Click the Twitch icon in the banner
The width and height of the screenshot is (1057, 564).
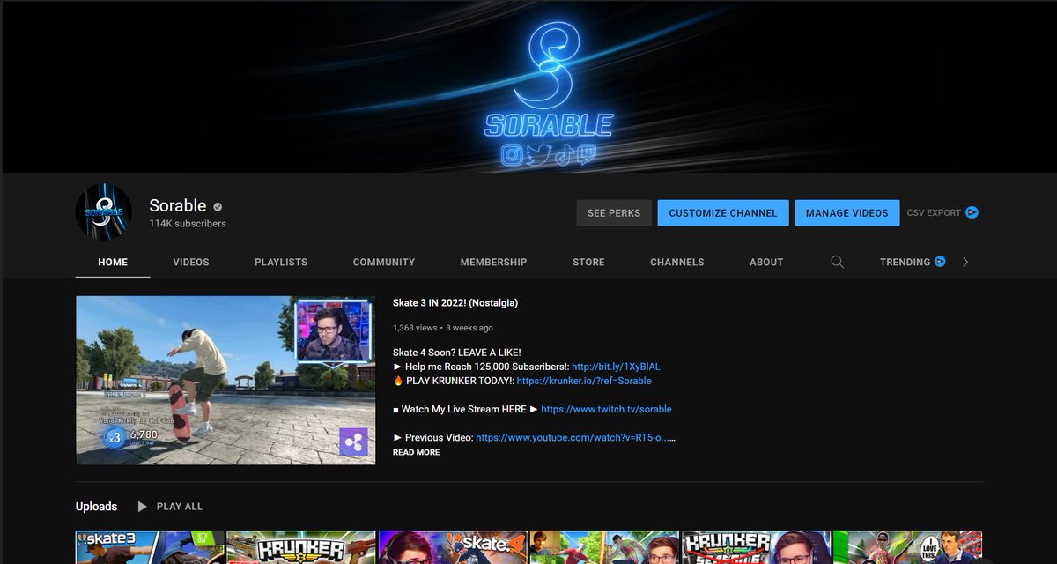[586, 155]
